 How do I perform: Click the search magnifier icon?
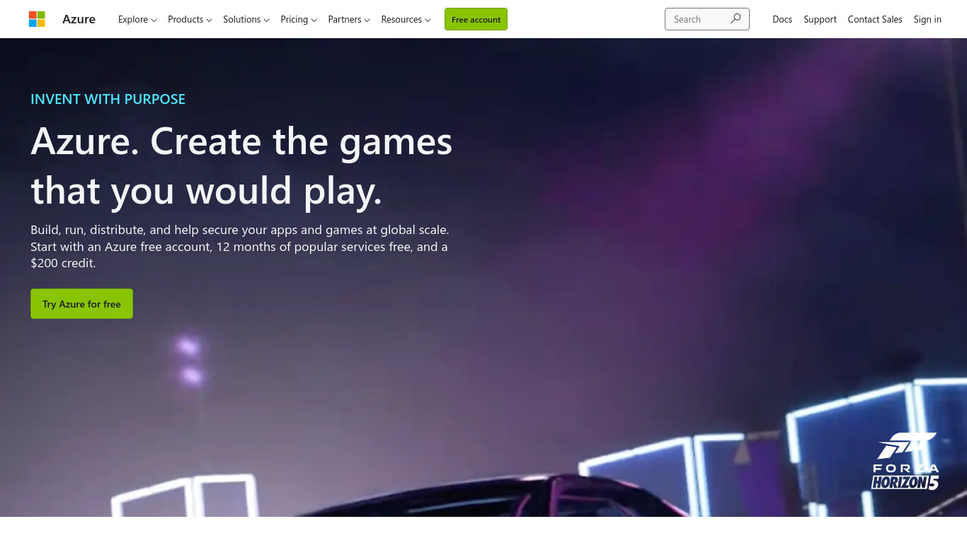pyautogui.click(x=736, y=19)
